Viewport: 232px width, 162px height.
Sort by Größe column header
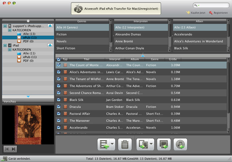173,59
